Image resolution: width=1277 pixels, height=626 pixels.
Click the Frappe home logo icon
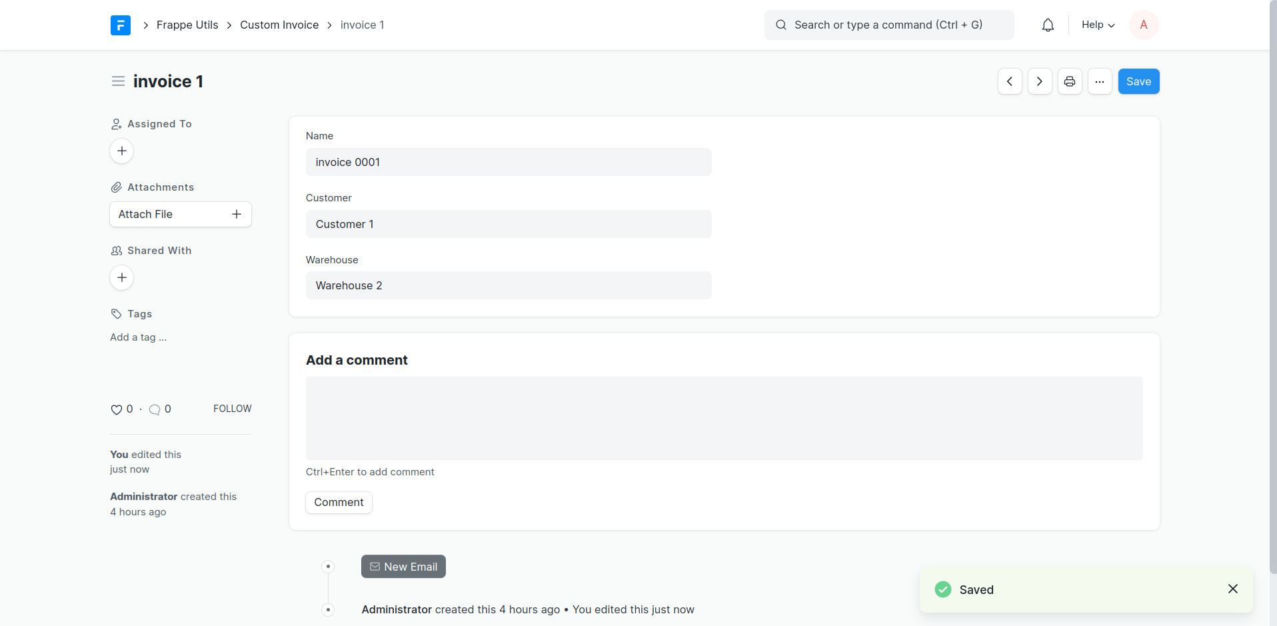(x=121, y=25)
